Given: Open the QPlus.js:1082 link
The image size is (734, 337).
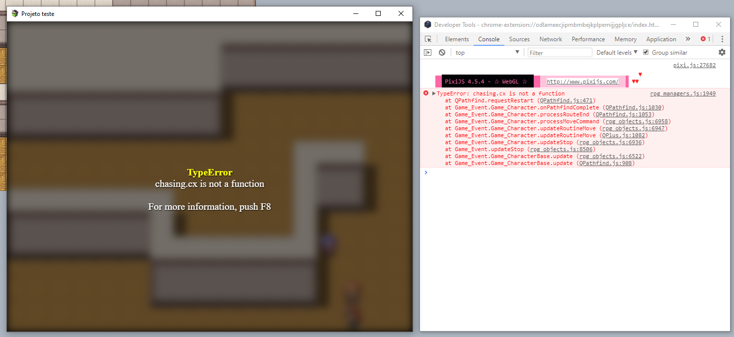Looking at the screenshot, I should [623, 135].
